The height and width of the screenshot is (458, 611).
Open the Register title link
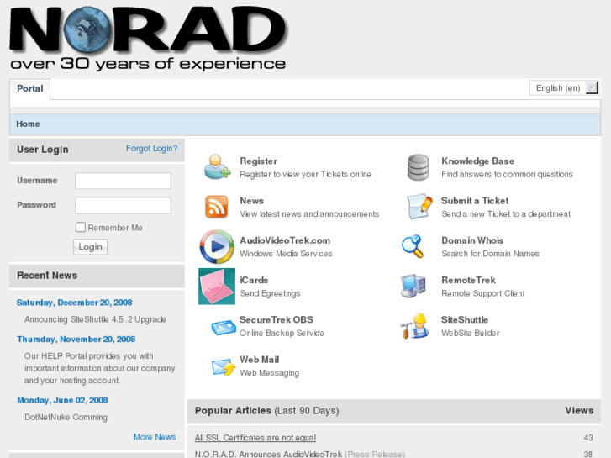coord(258,161)
